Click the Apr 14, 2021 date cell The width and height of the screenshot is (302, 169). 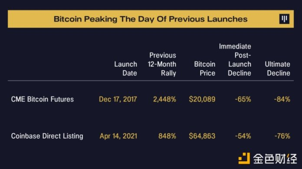click(118, 136)
